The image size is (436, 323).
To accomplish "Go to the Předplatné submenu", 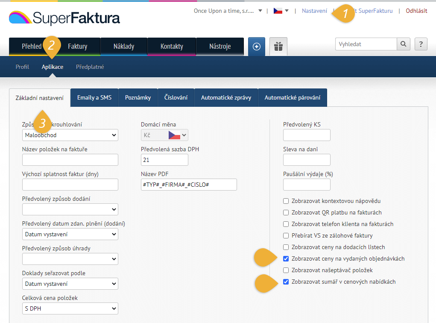I will (90, 67).
